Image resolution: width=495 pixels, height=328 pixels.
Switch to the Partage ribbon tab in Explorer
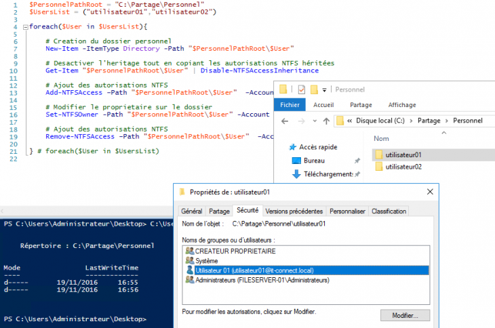click(361, 105)
